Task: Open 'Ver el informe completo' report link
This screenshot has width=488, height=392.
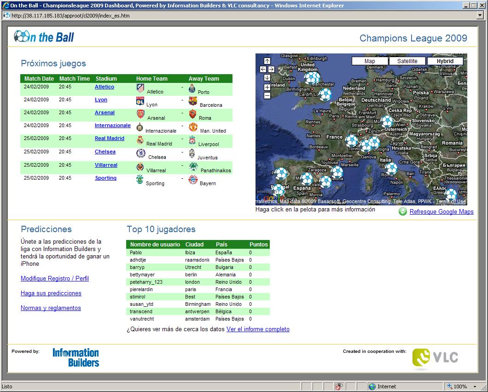Action: tap(258, 329)
